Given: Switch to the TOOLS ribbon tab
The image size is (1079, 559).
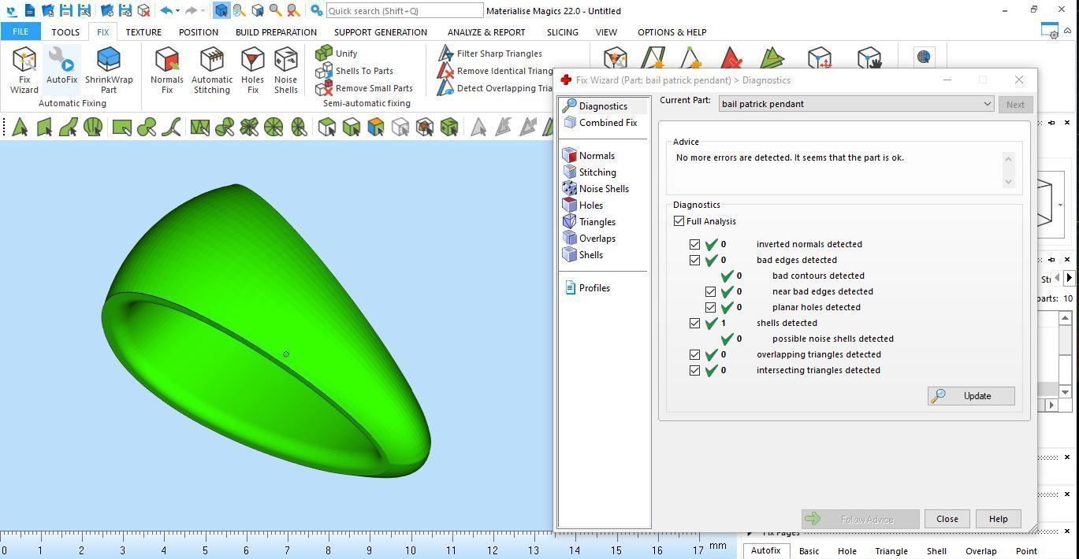Looking at the screenshot, I should point(65,32).
